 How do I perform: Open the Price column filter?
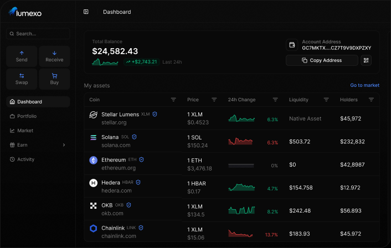(214, 100)
